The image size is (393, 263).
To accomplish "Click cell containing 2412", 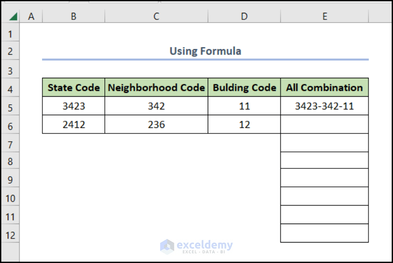I will (x=74, y=124).
